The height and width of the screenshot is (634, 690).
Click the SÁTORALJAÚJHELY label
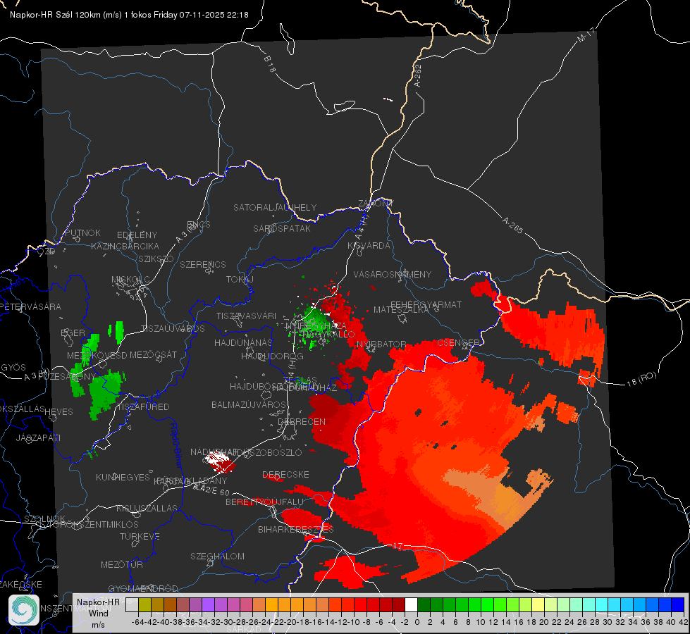(275, 207)
